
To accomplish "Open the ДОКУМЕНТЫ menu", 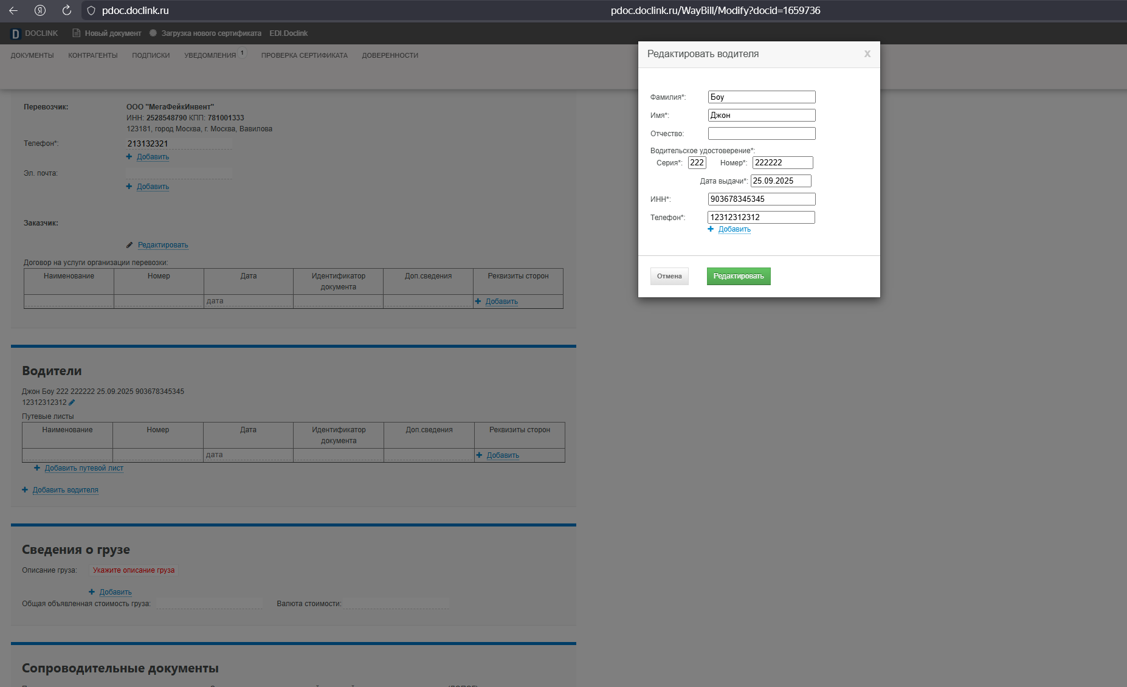I will [x=32, y=55].
